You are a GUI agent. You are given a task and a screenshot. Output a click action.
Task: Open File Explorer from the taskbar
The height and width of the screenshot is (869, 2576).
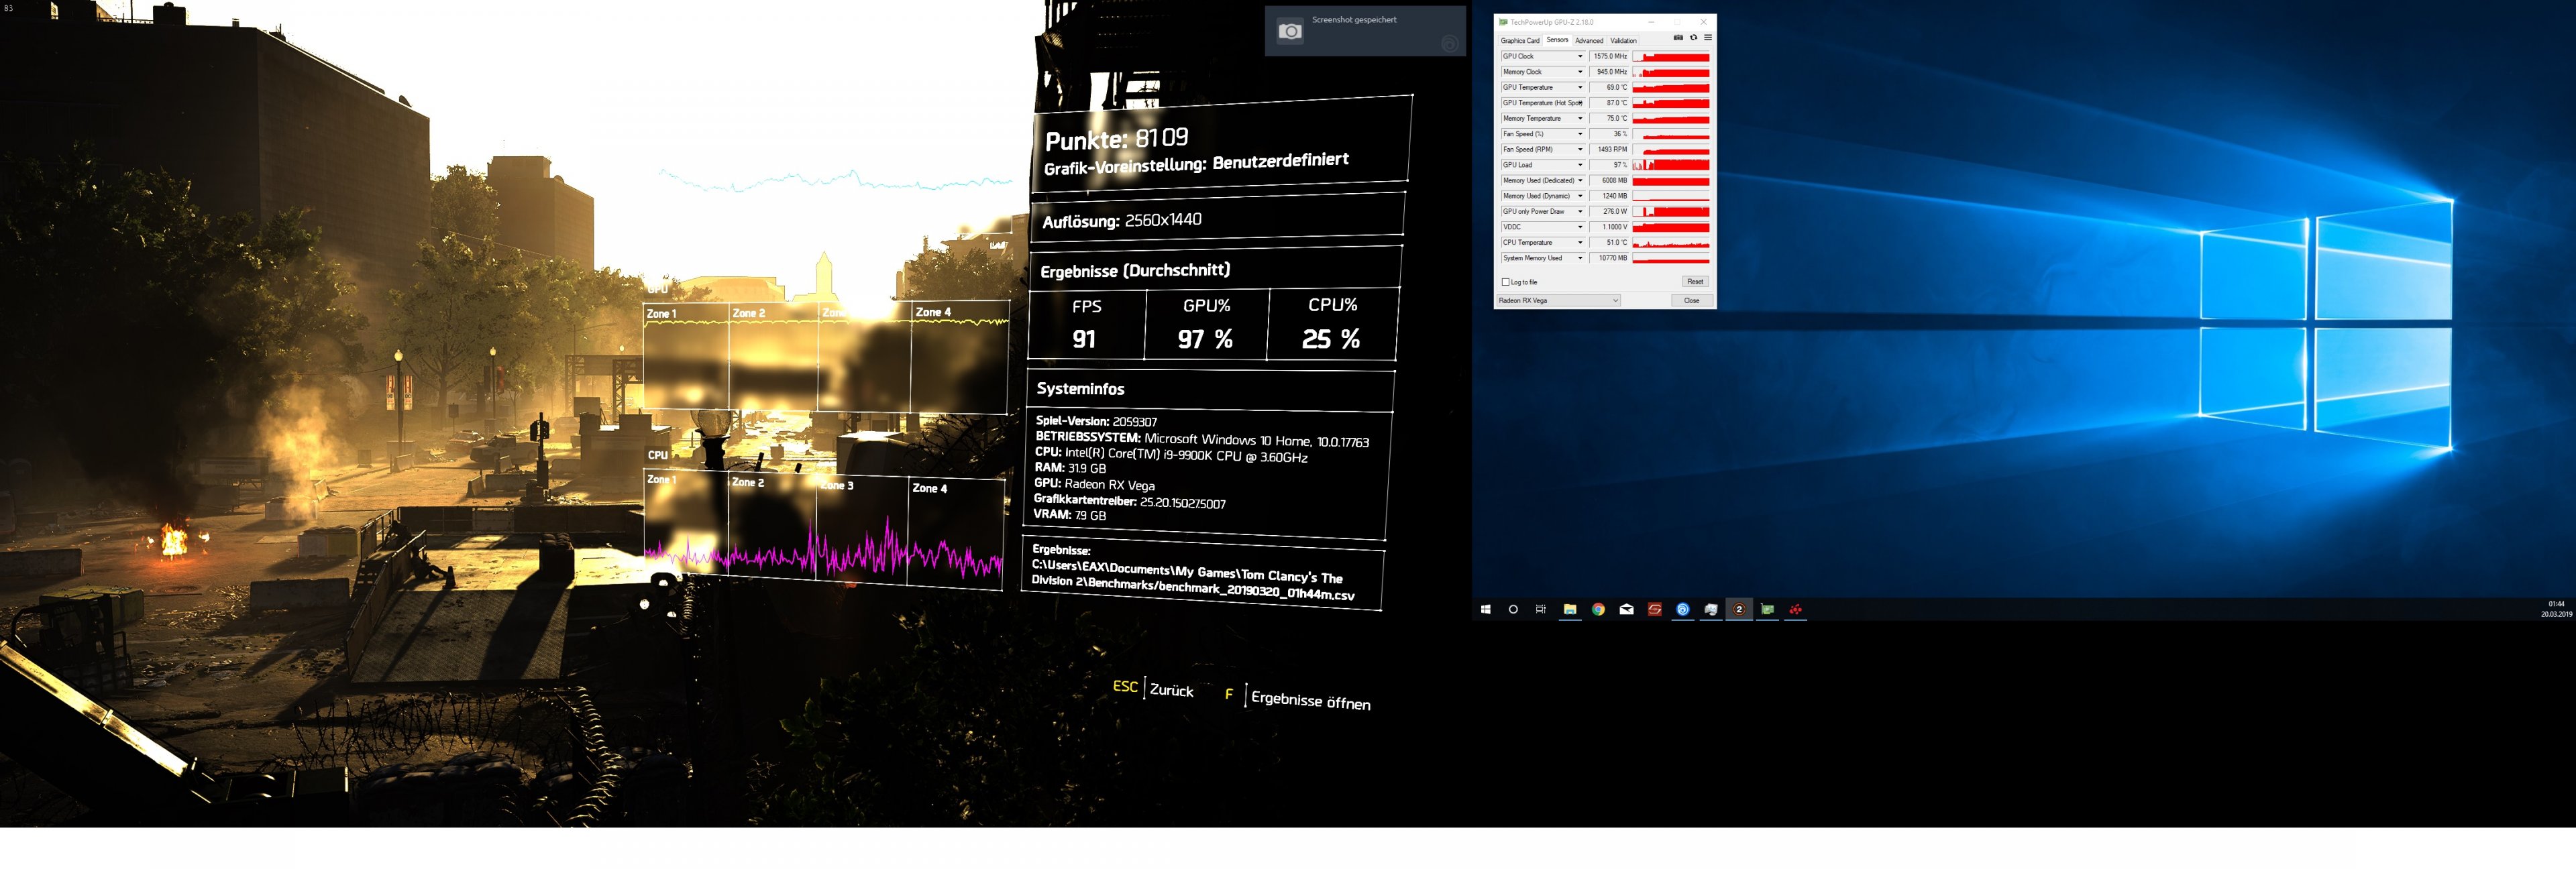pyautogui.click(x=1570, y=609)
